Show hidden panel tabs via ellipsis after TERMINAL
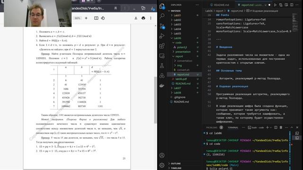Image resolution: width=303 pixels, height=170 pixels. (243, 127)
